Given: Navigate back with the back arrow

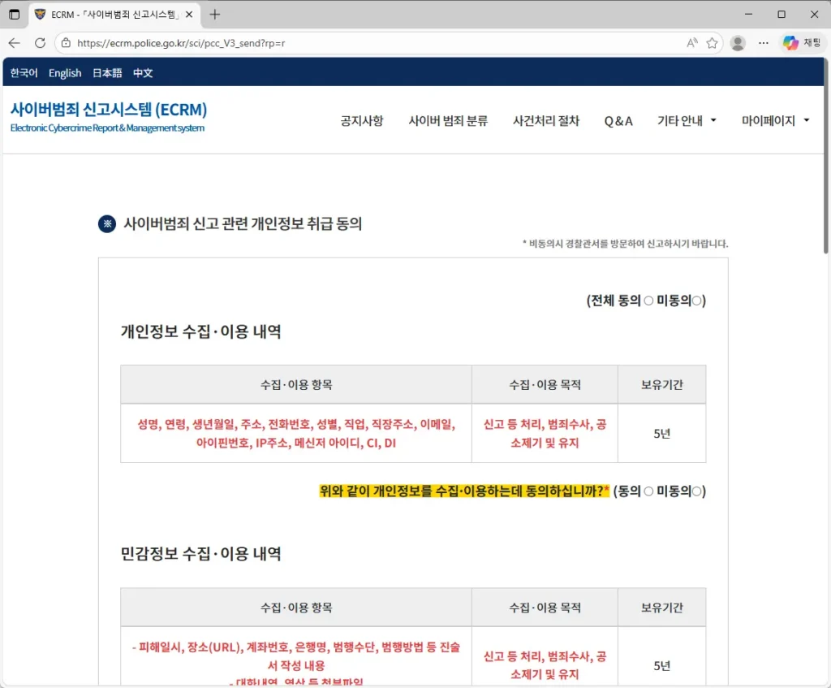Looking at the screenshot, I should [x=16, y=42].
